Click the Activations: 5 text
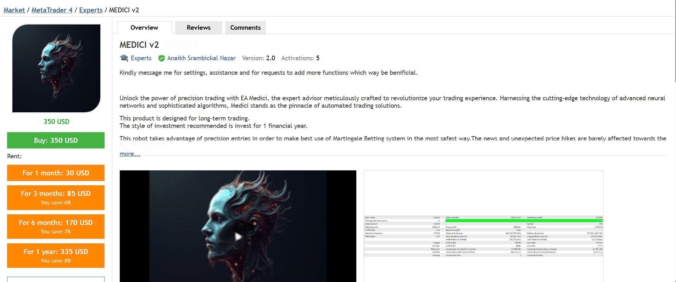This screenshot has width=676, height=282. [x=300, y=58]
